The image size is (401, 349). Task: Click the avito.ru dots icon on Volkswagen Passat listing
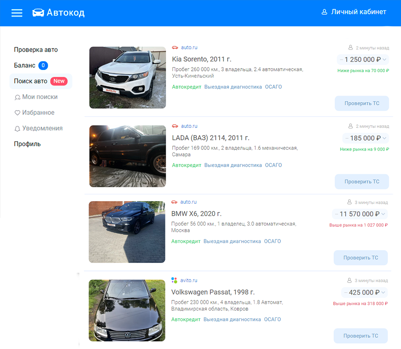[x=174, y=280]
